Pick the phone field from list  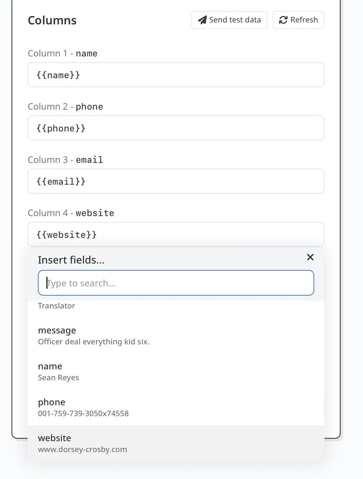(83, 408)
